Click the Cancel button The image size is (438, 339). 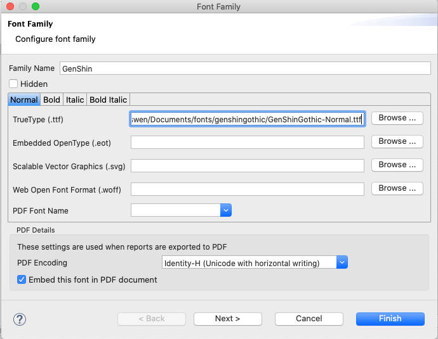coord(309,319)
